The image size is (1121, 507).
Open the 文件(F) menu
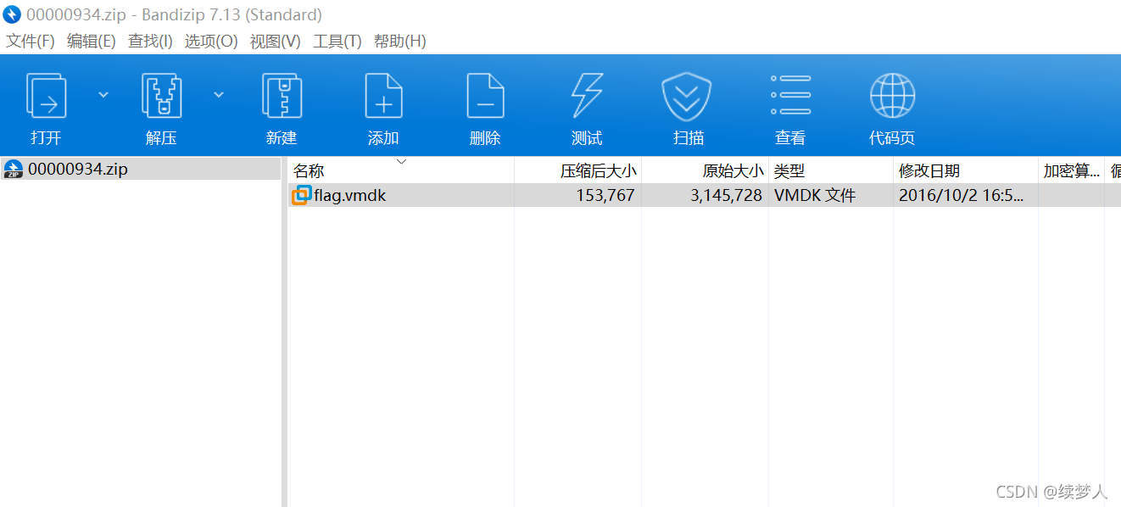click(31, 42)
